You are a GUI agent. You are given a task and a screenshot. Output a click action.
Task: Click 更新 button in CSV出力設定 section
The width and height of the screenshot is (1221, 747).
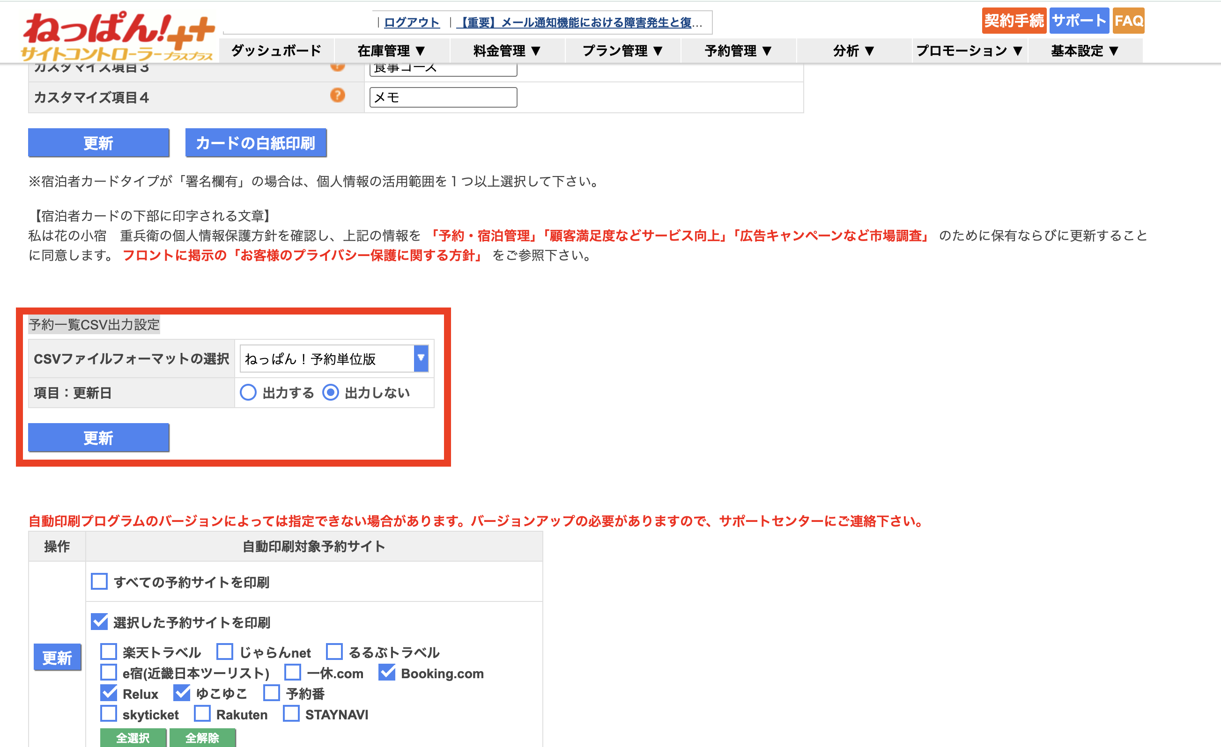99,438
